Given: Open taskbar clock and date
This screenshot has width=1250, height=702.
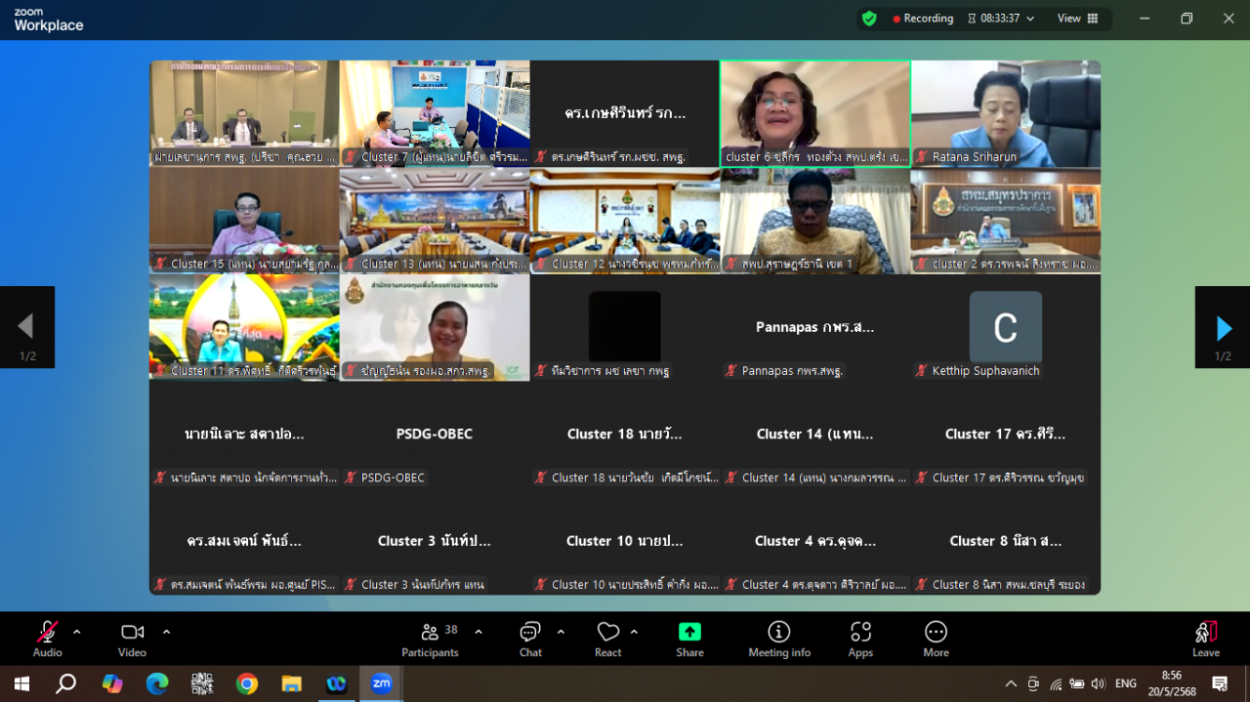Looking at the screenshot, I should point(1172,683).
